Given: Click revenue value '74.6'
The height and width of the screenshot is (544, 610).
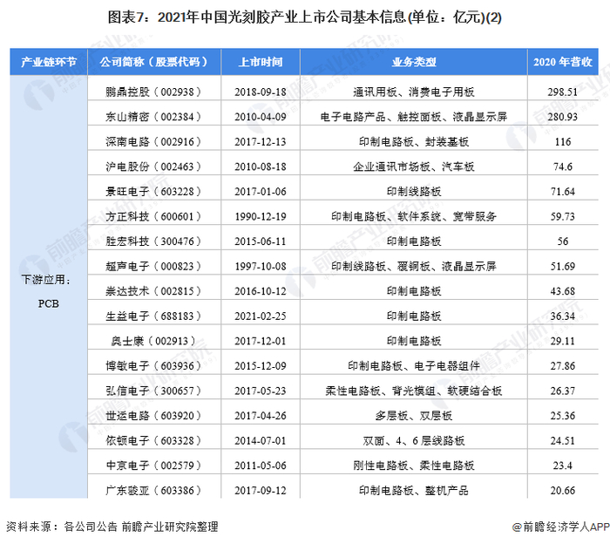Looking at the screenshot, I should [x=563, y=167].
